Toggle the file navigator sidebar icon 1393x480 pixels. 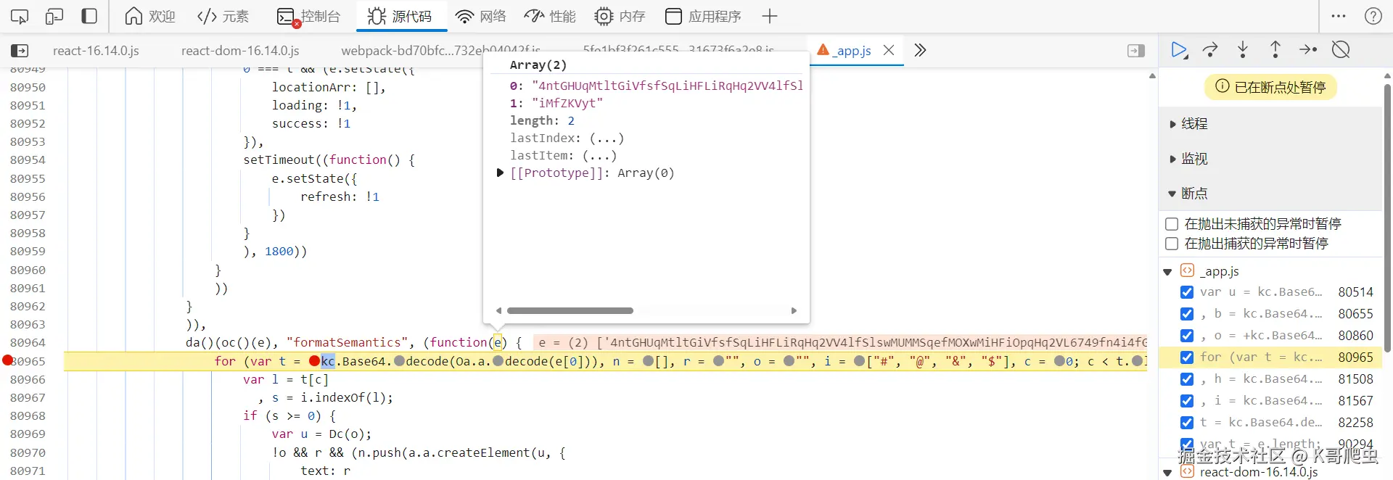pos(20,51)
